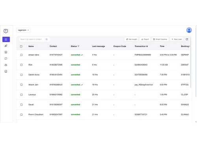Click the name amaan lakra
This screenshot has width=197, height=148.
33,55
